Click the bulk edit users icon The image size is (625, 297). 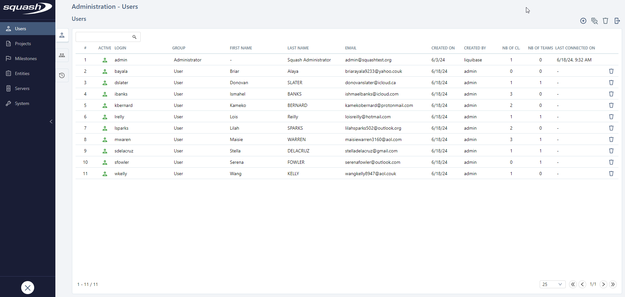click(594, 21)
